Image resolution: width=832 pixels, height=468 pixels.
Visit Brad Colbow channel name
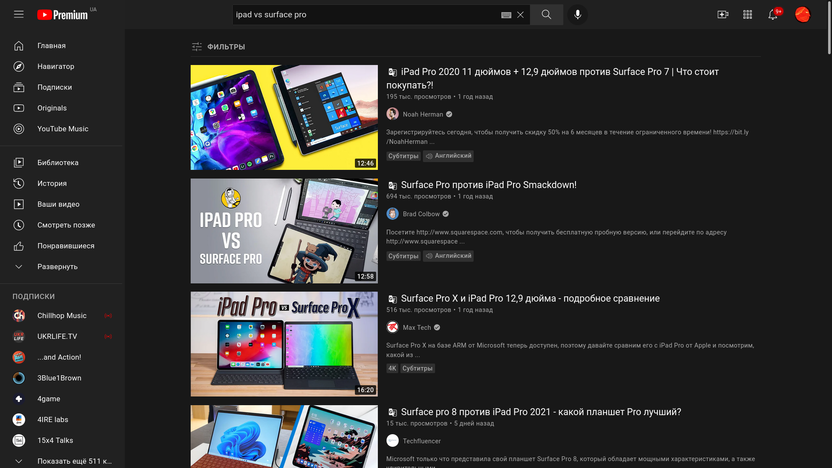click(421, 214)
